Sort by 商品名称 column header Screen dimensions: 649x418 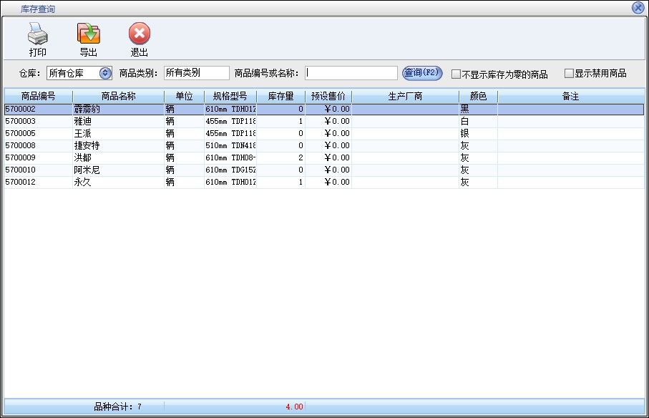click(x=118, y=96)
